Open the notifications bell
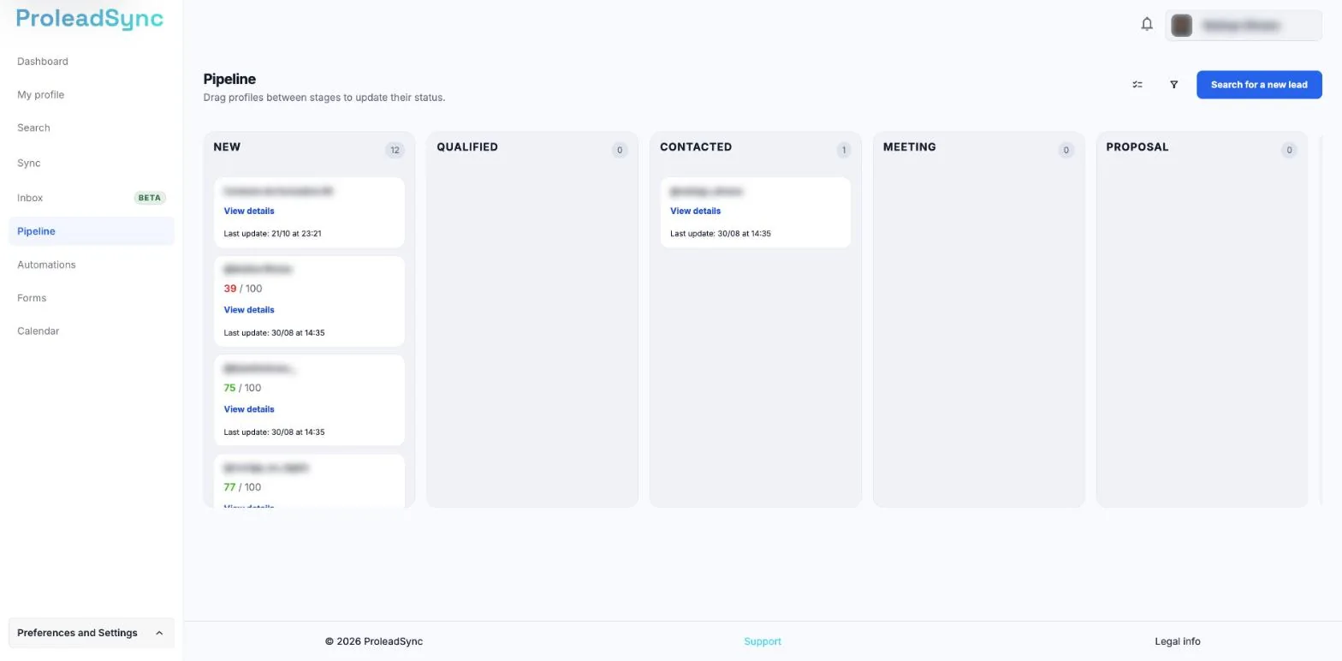1342x661 pixels. tap(1147, 24)
